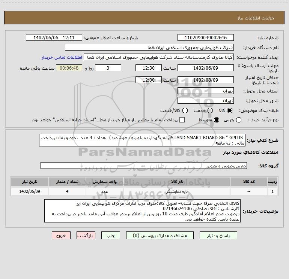Click the STAND SMART BOARD description box
The image size is (289, 279).
pos(142,140)
